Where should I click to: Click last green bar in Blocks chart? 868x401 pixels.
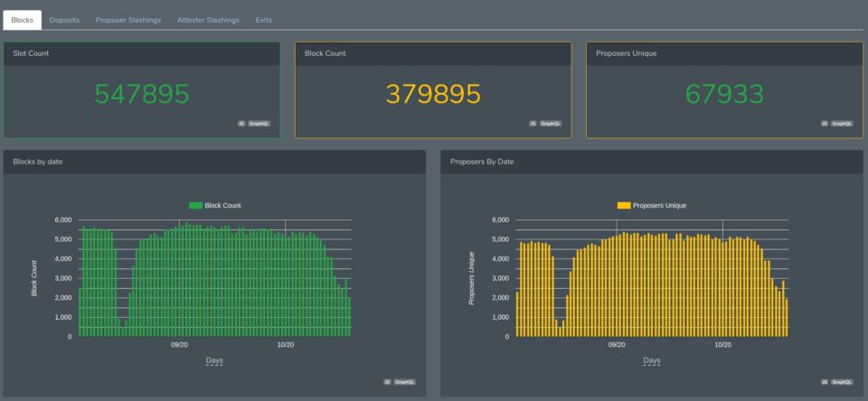pos(349,317)
